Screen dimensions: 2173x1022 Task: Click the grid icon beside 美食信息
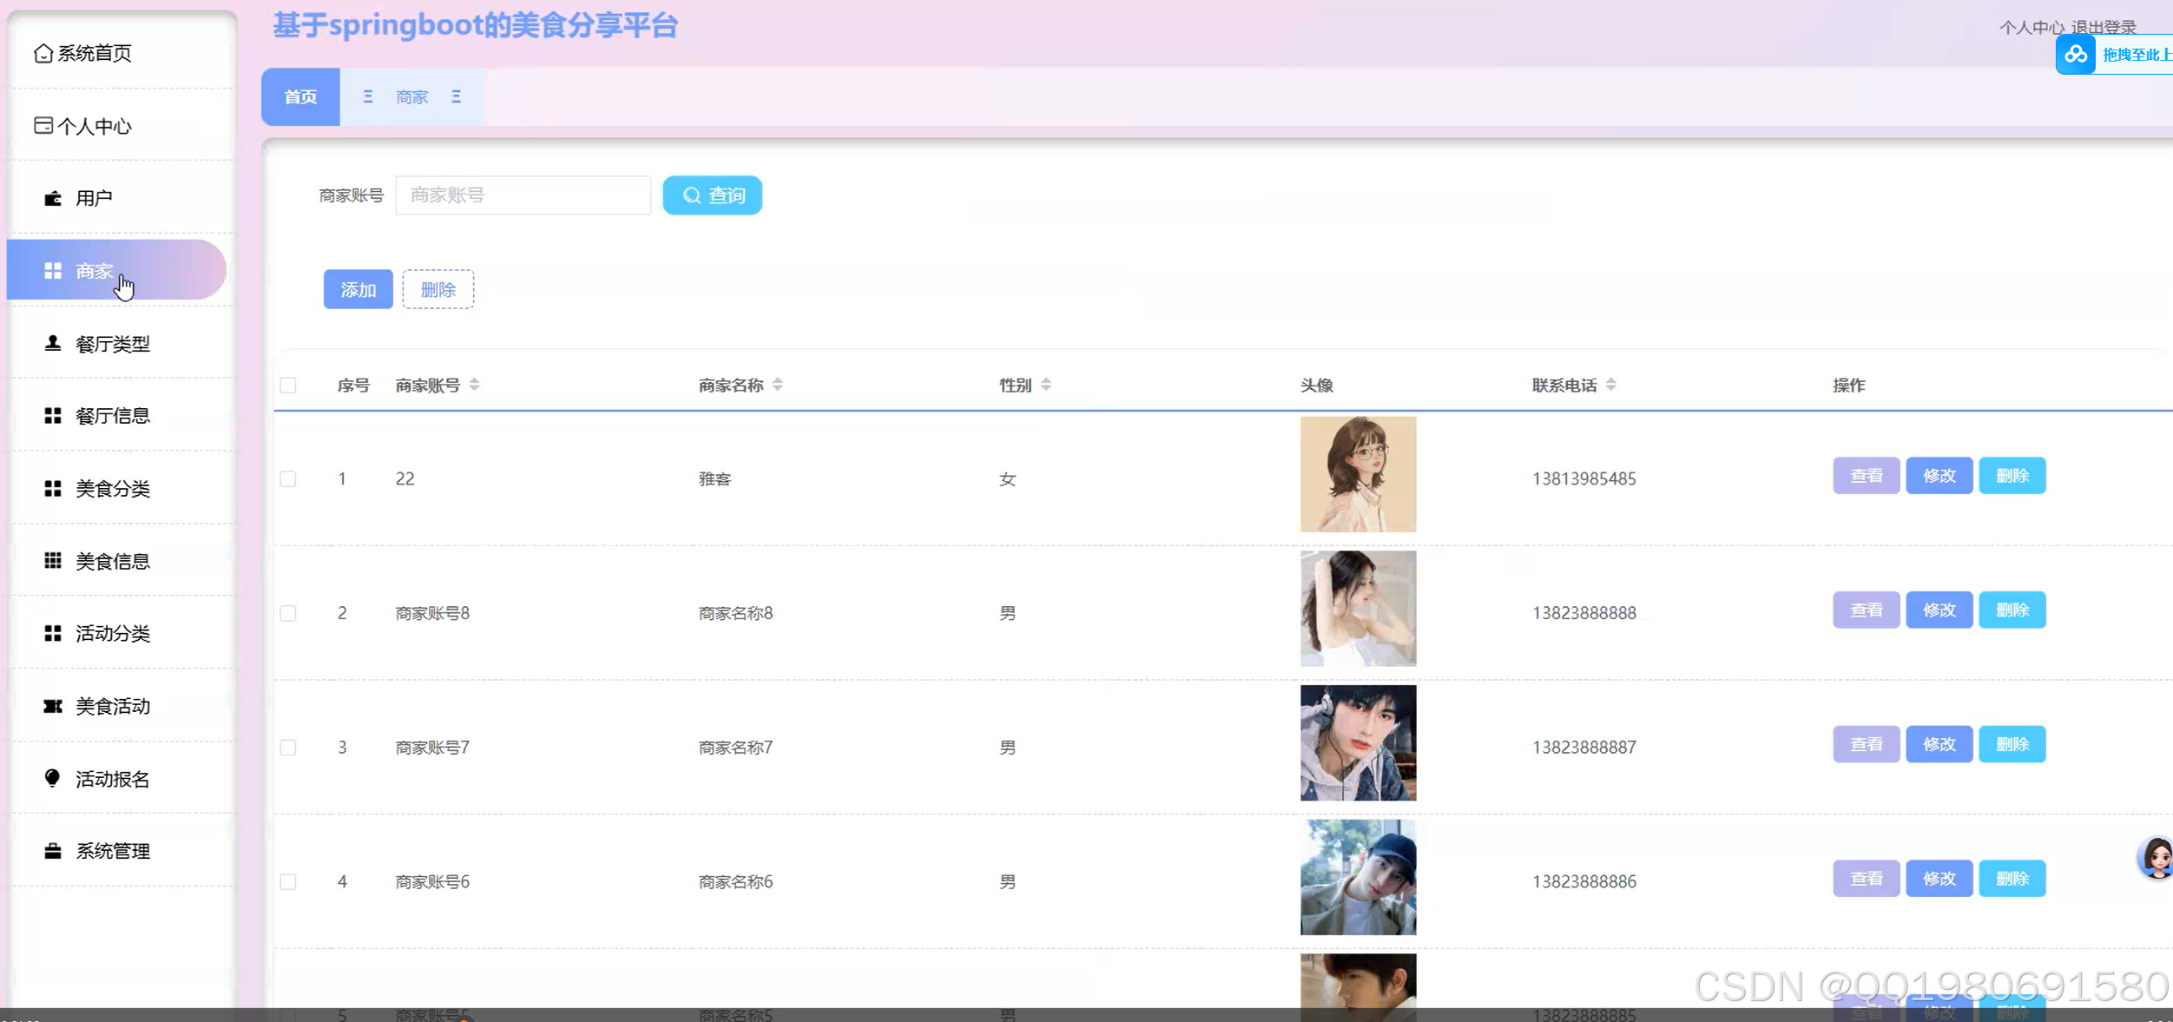(x=53, y=561)
